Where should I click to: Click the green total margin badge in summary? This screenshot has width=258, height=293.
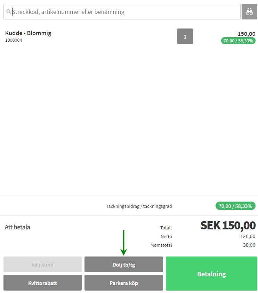[235, 206]
